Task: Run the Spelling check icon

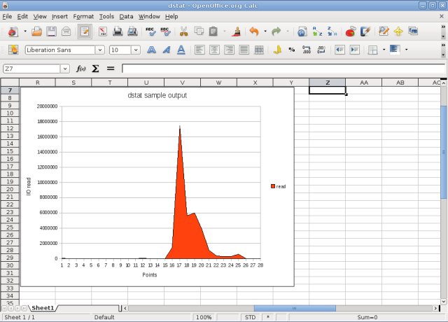Action: click(150, 31)
